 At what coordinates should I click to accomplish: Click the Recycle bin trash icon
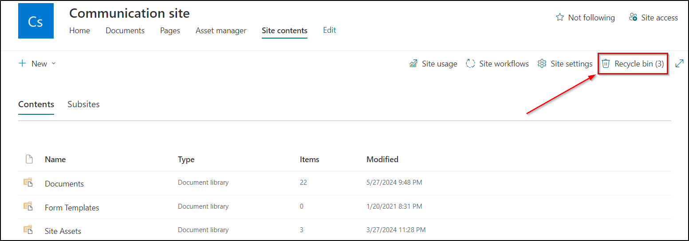click(606, 64)
